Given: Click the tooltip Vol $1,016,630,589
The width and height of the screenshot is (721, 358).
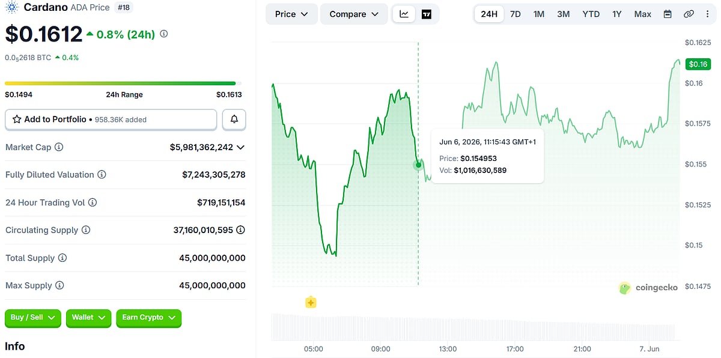Looking at the screenshot, I should 480,171.
